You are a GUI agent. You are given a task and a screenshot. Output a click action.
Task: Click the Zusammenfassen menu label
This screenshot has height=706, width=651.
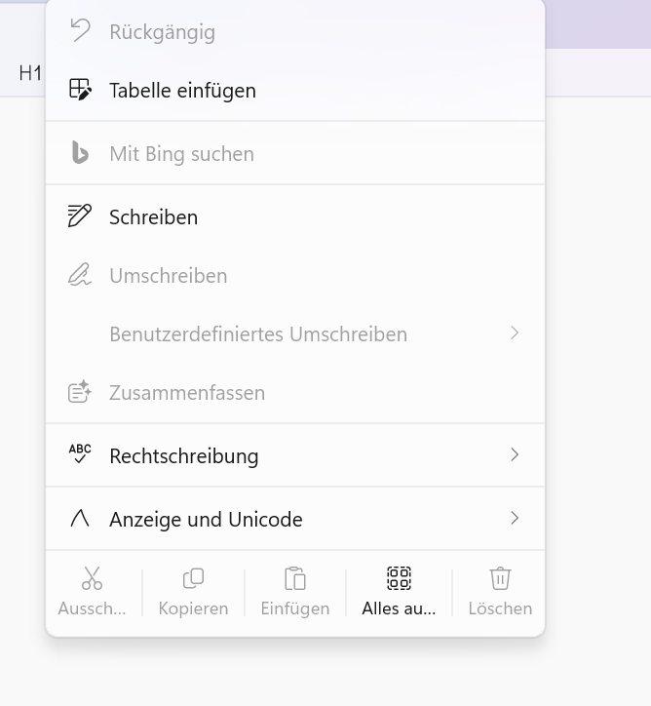pyautogui.click(x=187, y=393)
